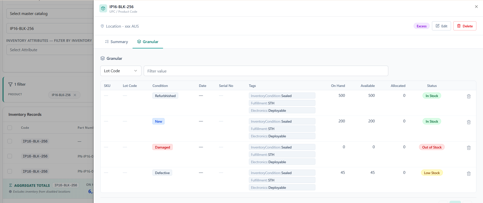Click the Serial No column header

coord(226,86)
